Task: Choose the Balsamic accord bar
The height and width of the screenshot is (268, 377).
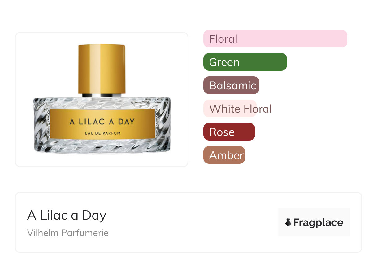Action: point(231,85)
